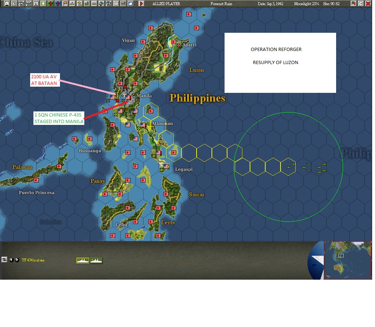The width and height of the screenshot is (375, 327).
Task: Click the Busuanga label on the map
Action: click(x=90, y=151)
